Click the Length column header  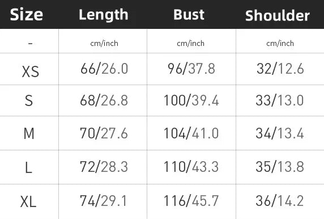tap(104, 15)
